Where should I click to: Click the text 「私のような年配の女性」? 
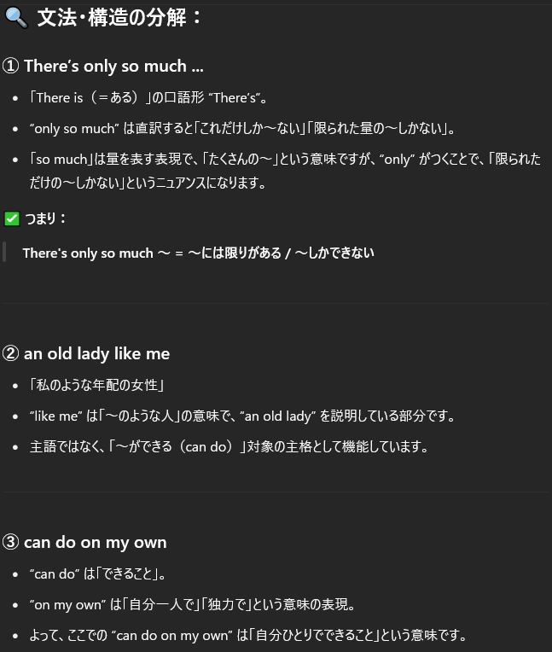97,385
